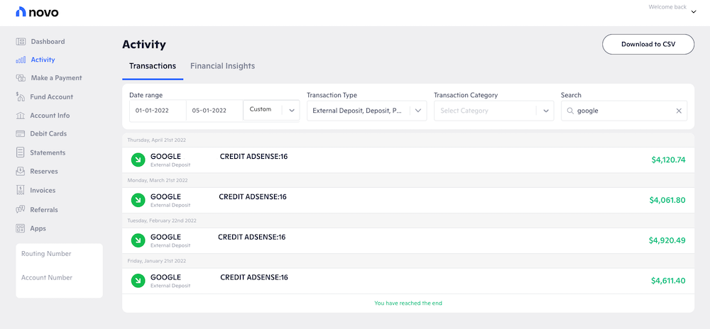
Task: Go to Fund Account page
Action: (x=51, y=96)
